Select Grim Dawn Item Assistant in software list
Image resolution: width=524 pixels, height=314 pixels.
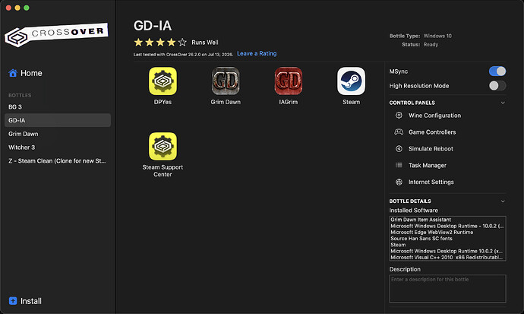point(421,220)
